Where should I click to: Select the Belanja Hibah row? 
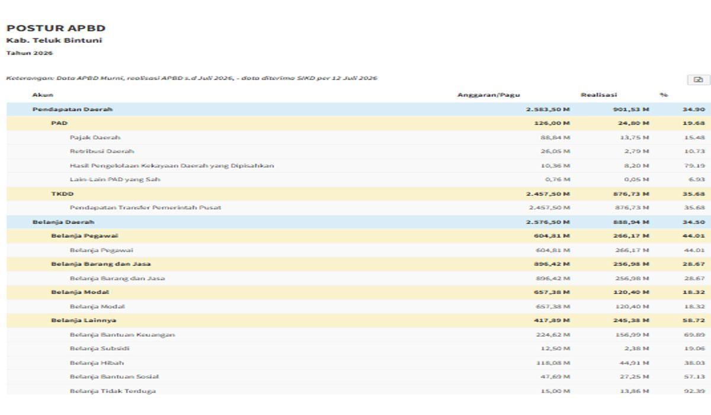(x=358, y=363)
